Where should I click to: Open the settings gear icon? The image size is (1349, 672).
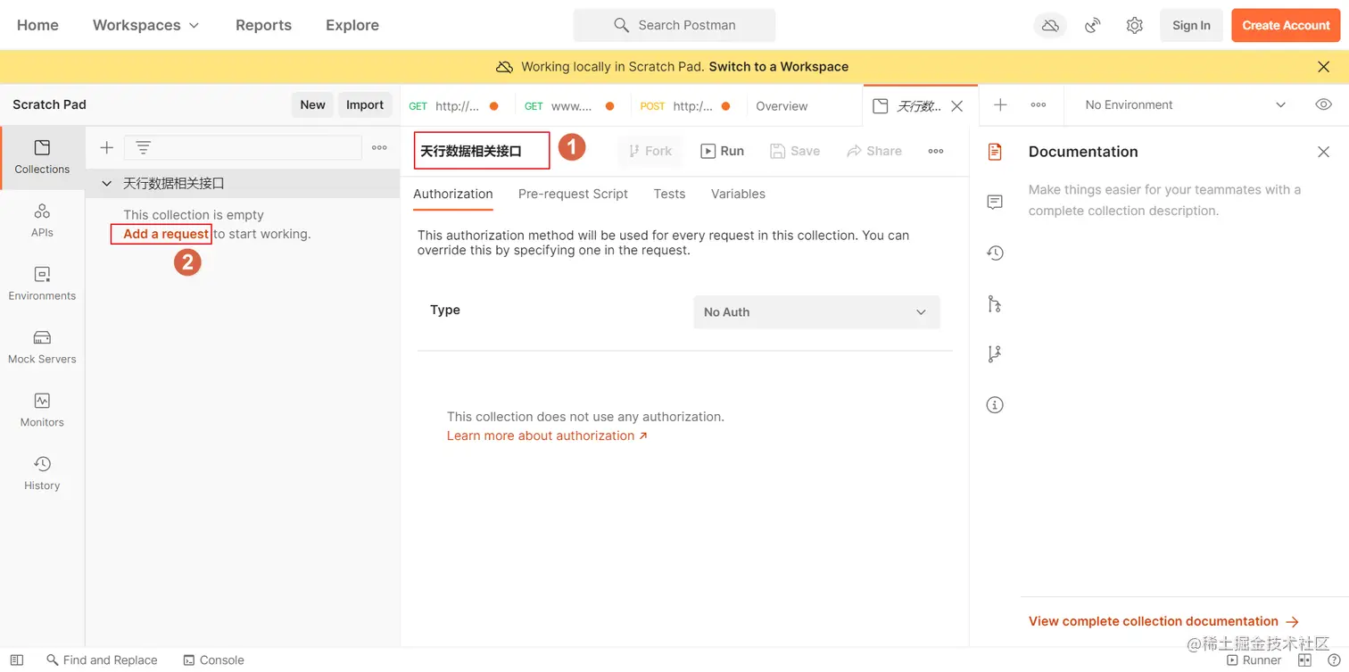[1134, 26]
